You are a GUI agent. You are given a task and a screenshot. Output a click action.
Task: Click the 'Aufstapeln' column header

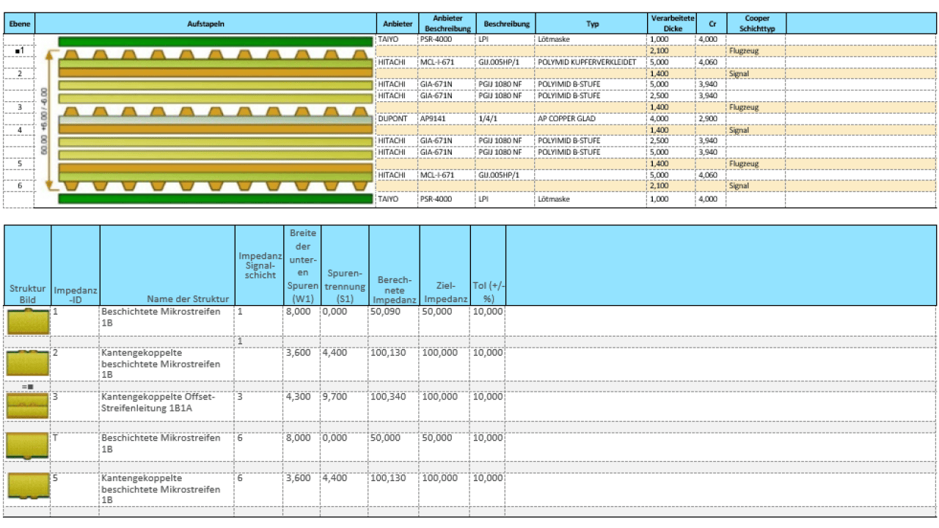click(205, 23)
